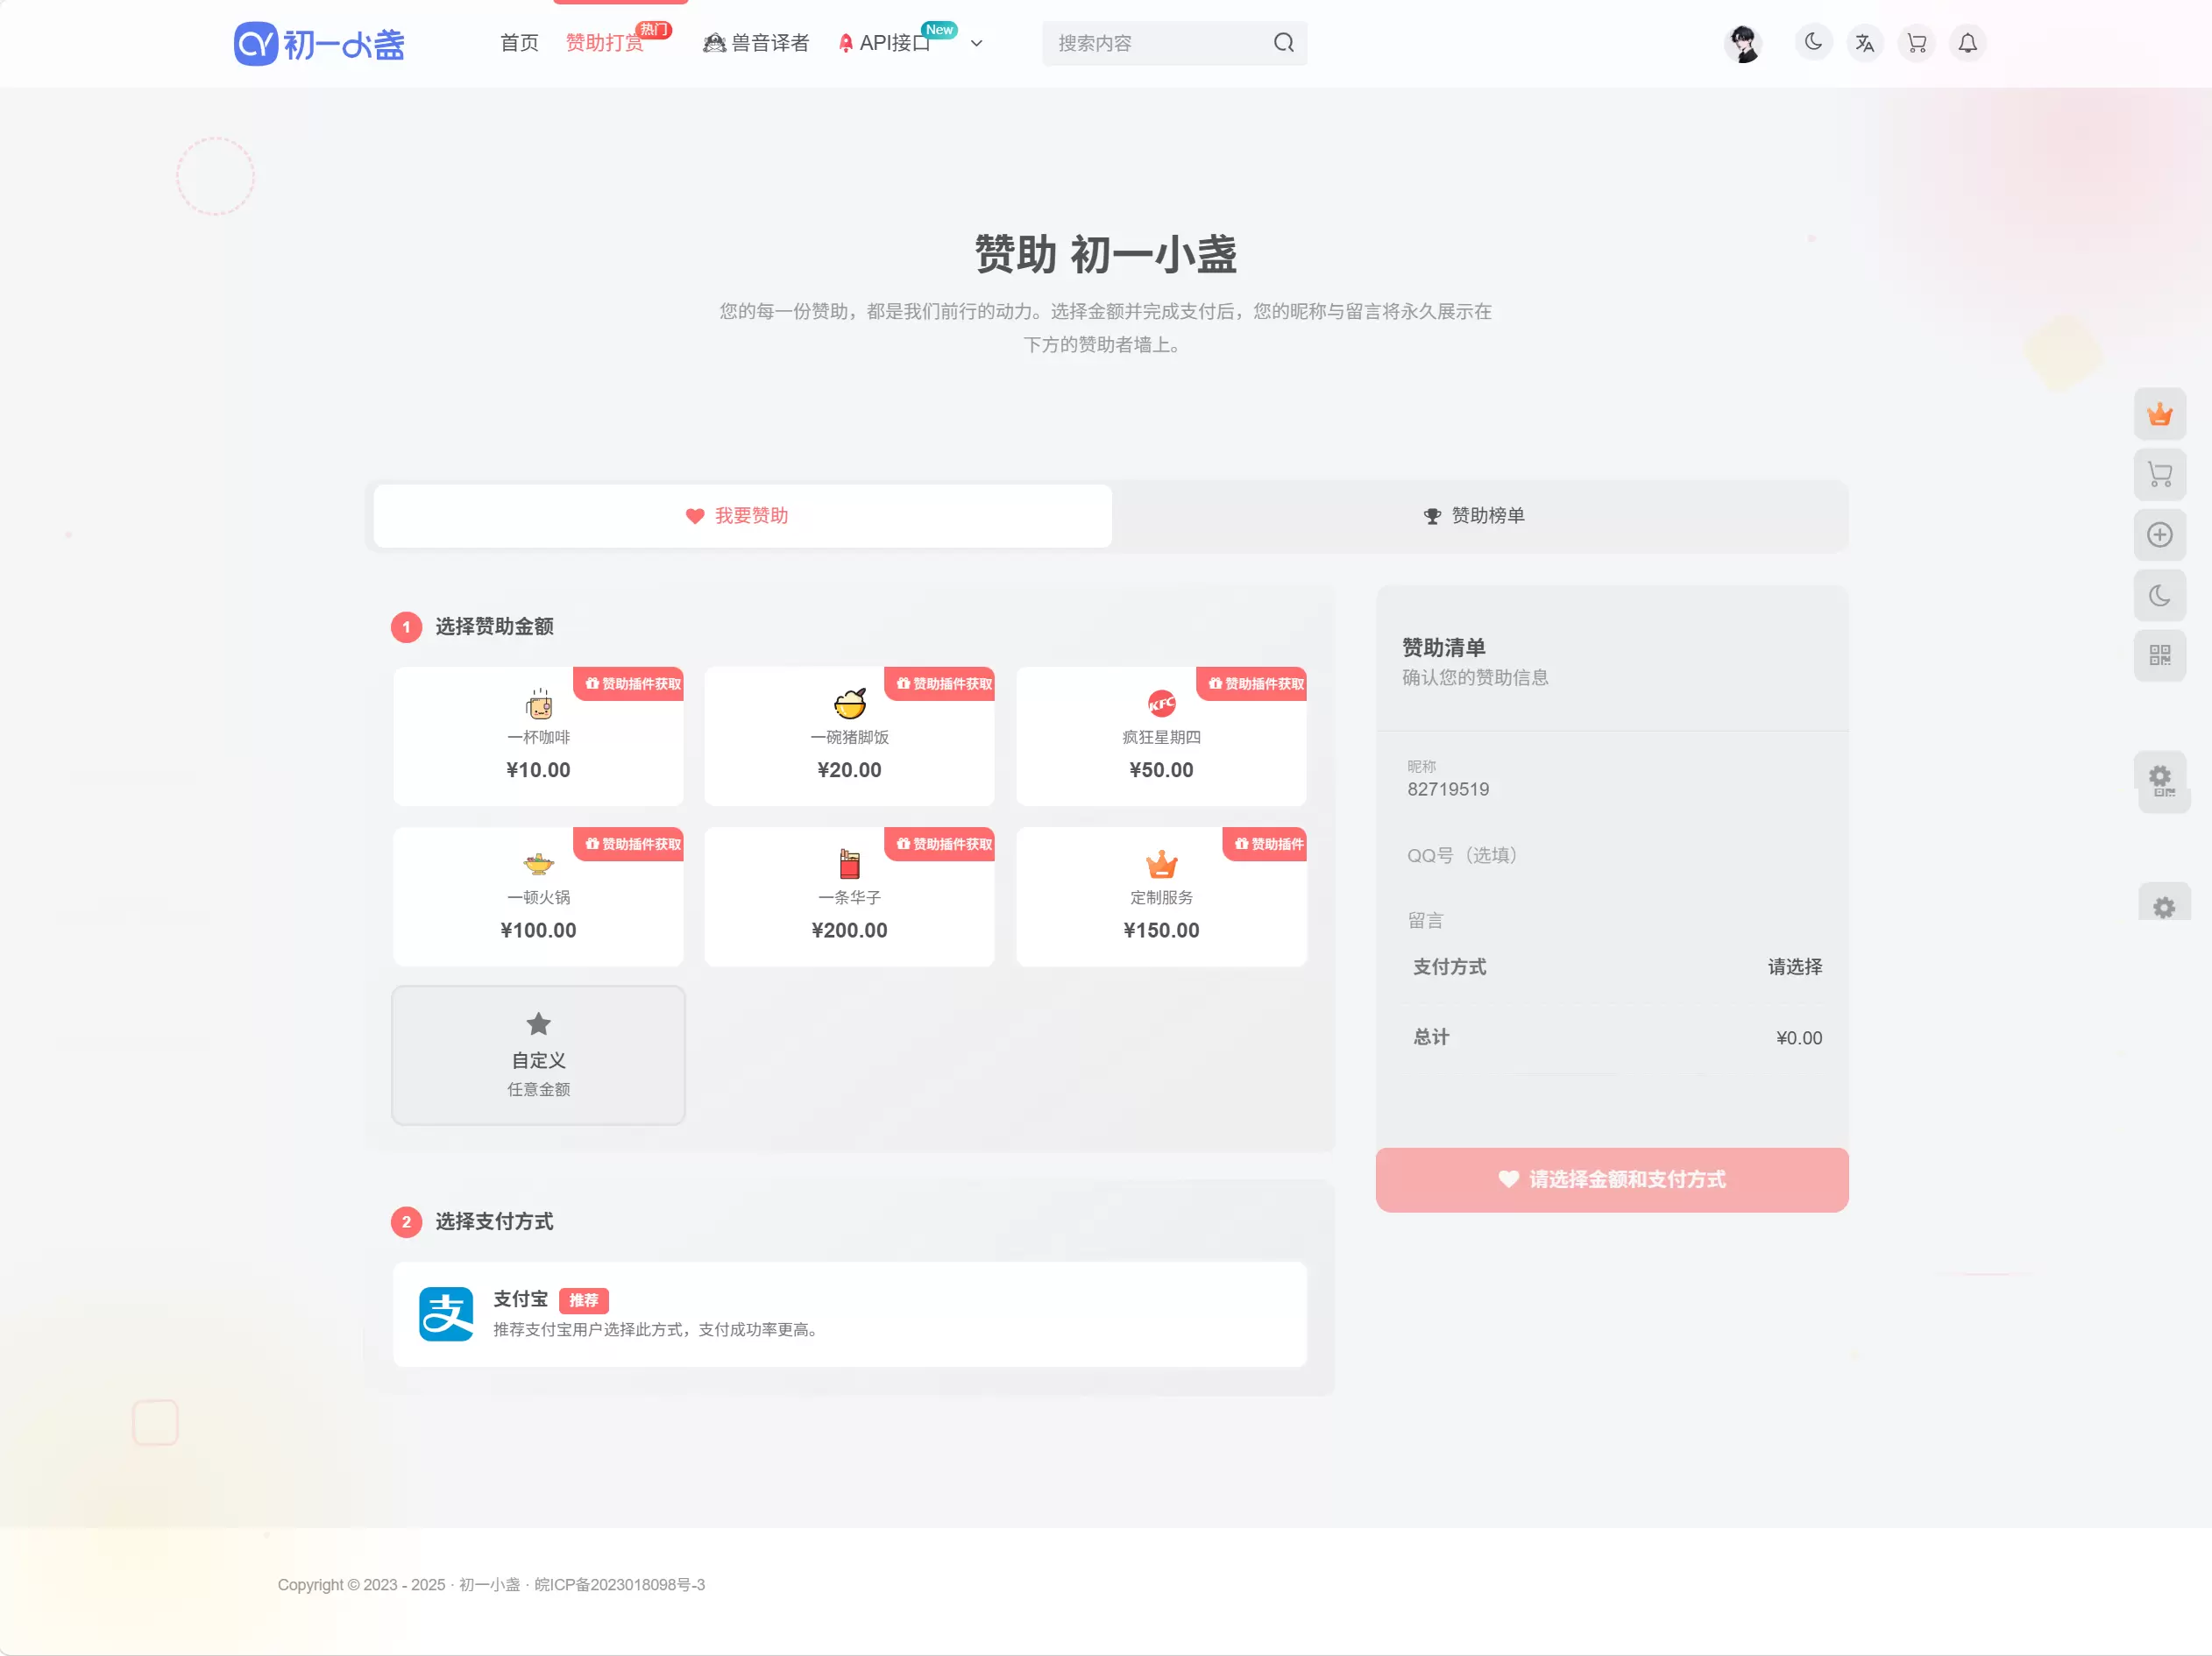2212x1656 pixels.
Task: Toggle dark mode moon icon in header
Action: point(1813,43)
